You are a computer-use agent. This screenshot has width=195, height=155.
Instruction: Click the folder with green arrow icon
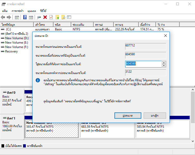coord(57,17)
